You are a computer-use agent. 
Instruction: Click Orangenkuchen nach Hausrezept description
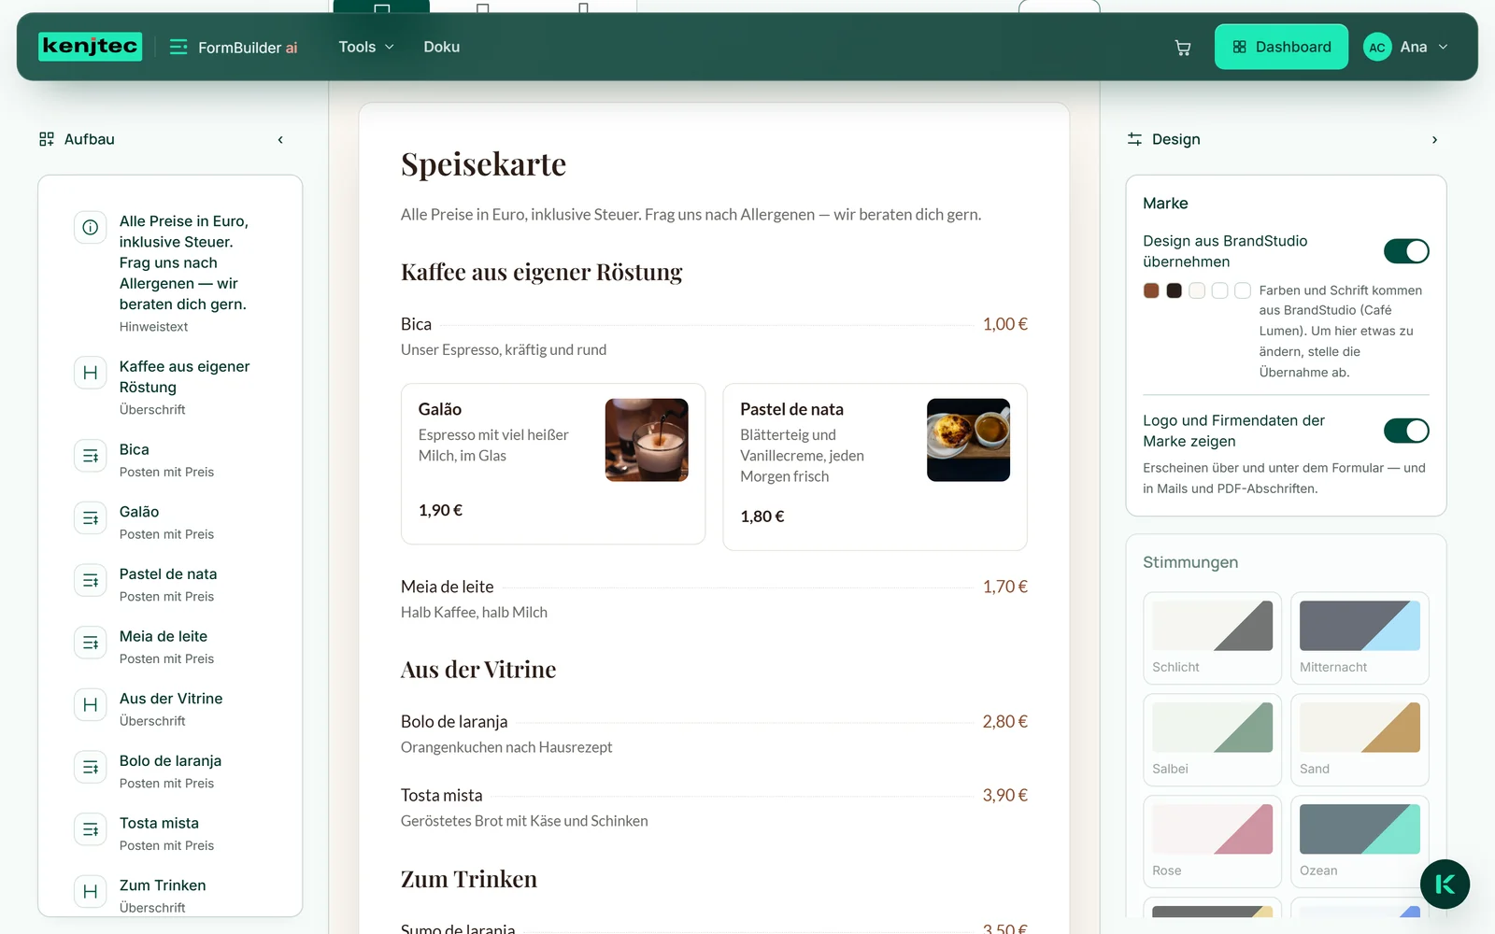coord(506,747)
